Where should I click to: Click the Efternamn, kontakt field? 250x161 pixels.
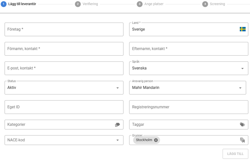188,49
